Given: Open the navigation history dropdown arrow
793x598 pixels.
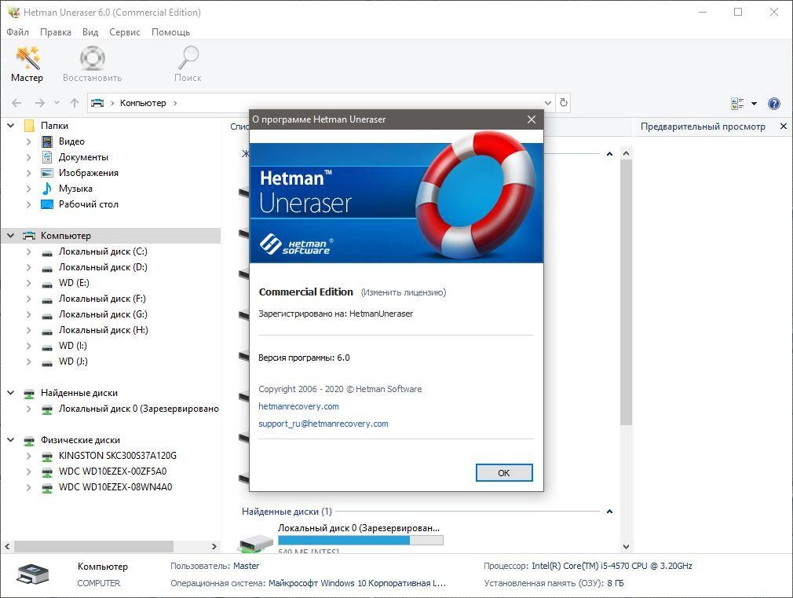Looking at the screenshot, I should pos(57,103).
